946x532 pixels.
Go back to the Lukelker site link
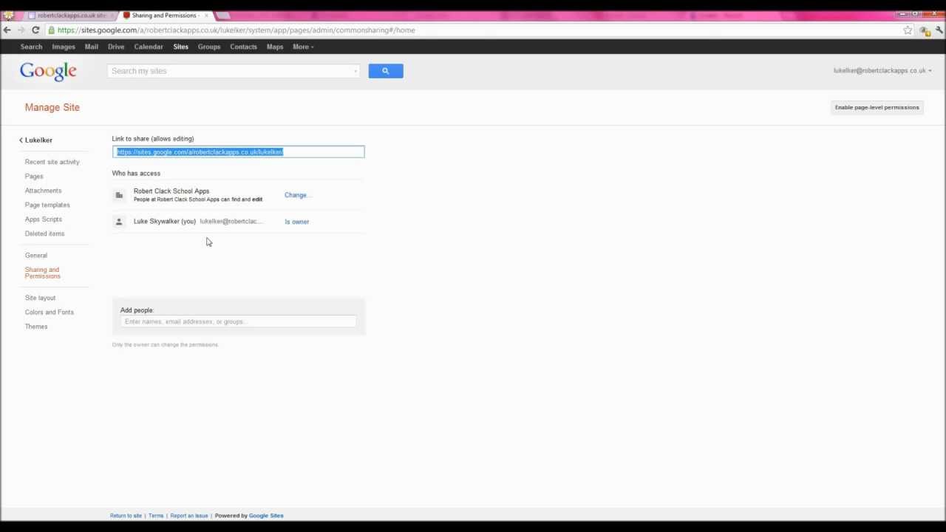point(38,140)
